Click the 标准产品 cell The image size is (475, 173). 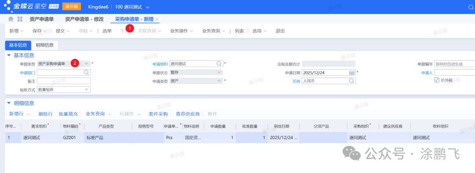(108, 137)
